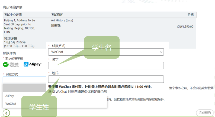Choose WeChat from the payment list
This screenshot has width=215, height=117.
(11, 103)
